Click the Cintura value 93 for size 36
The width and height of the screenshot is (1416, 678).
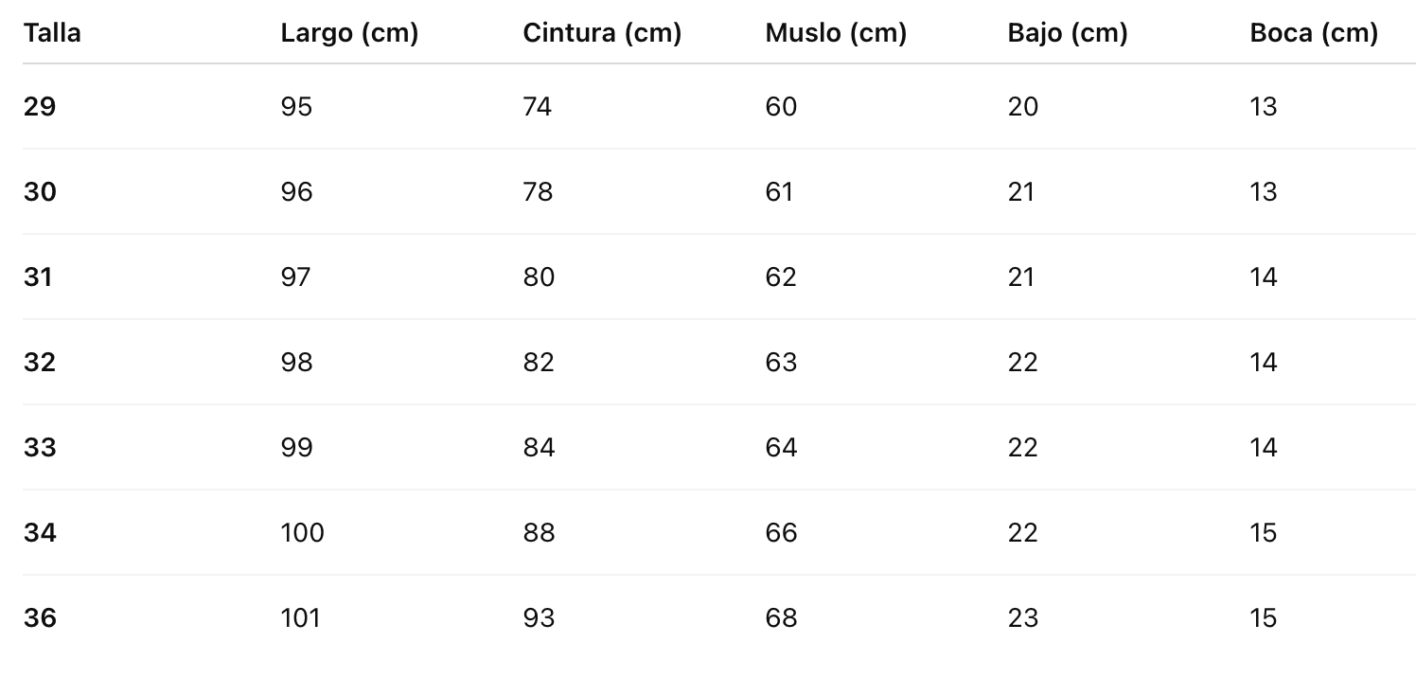tap(539, 618)
